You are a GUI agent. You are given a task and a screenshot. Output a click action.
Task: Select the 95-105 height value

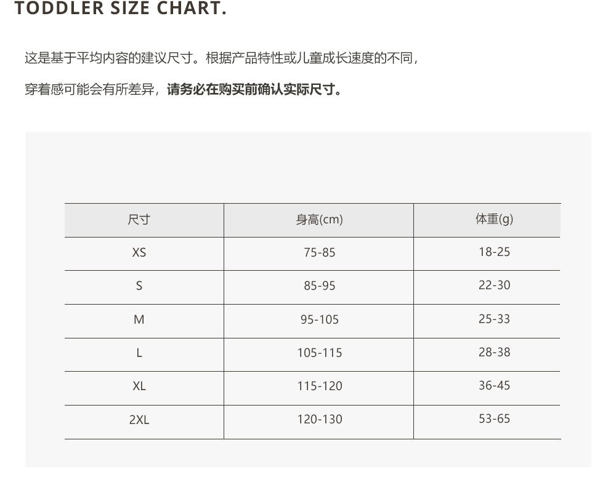tap(319, 319)
